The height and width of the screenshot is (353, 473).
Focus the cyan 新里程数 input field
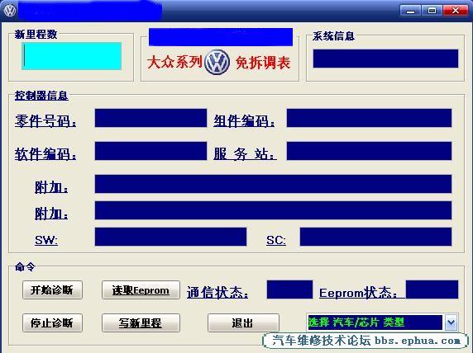point(71,56)
